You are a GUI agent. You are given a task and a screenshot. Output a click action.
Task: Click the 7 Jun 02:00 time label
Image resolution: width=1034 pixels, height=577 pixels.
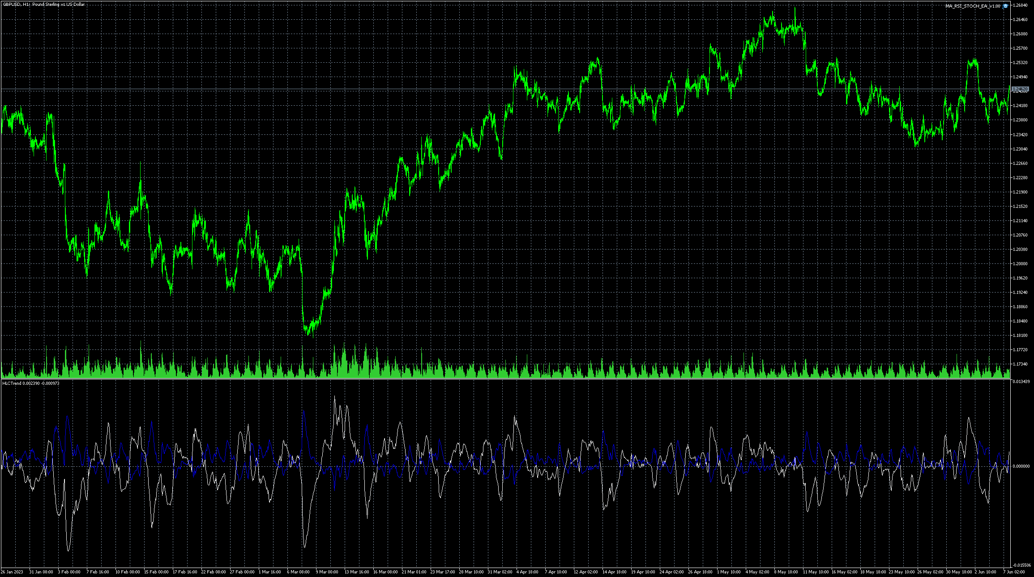[x=1014, y=572]
